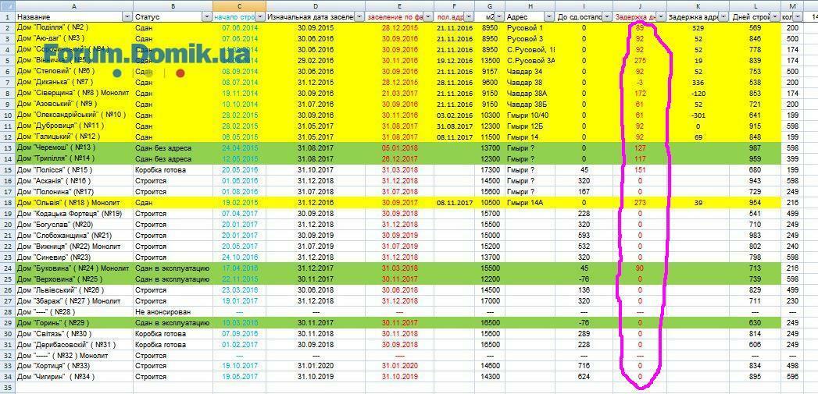Click the select-all corner of the sheet
Image resolution: width=818 pixels, height=394 pixels.
6,5
